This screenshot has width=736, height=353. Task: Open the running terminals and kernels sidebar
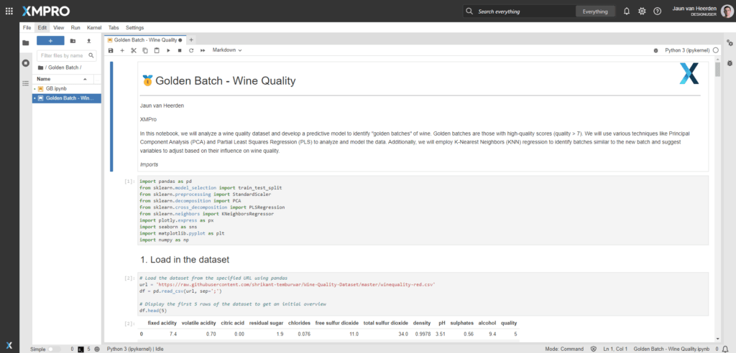pyautogui.click(x=26, y=63)
